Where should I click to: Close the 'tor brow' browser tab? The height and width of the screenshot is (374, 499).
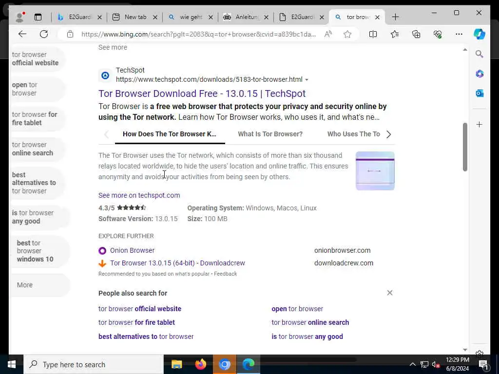378,17
